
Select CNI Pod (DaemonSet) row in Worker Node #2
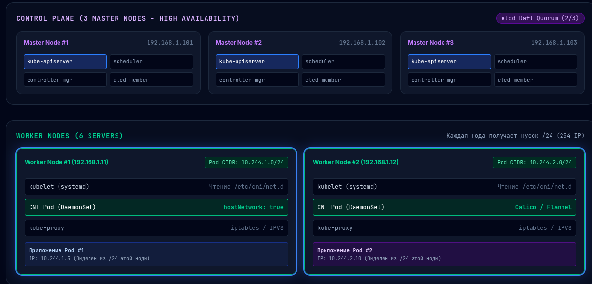444,207
